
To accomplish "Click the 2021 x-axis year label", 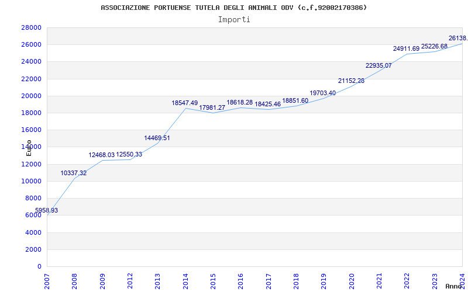I will click(379, 281).
